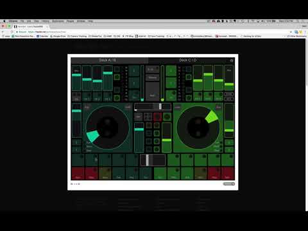Open the settings gear beside Deck C / D
Screen dimensions: 308x231
(x=232, y=60)
